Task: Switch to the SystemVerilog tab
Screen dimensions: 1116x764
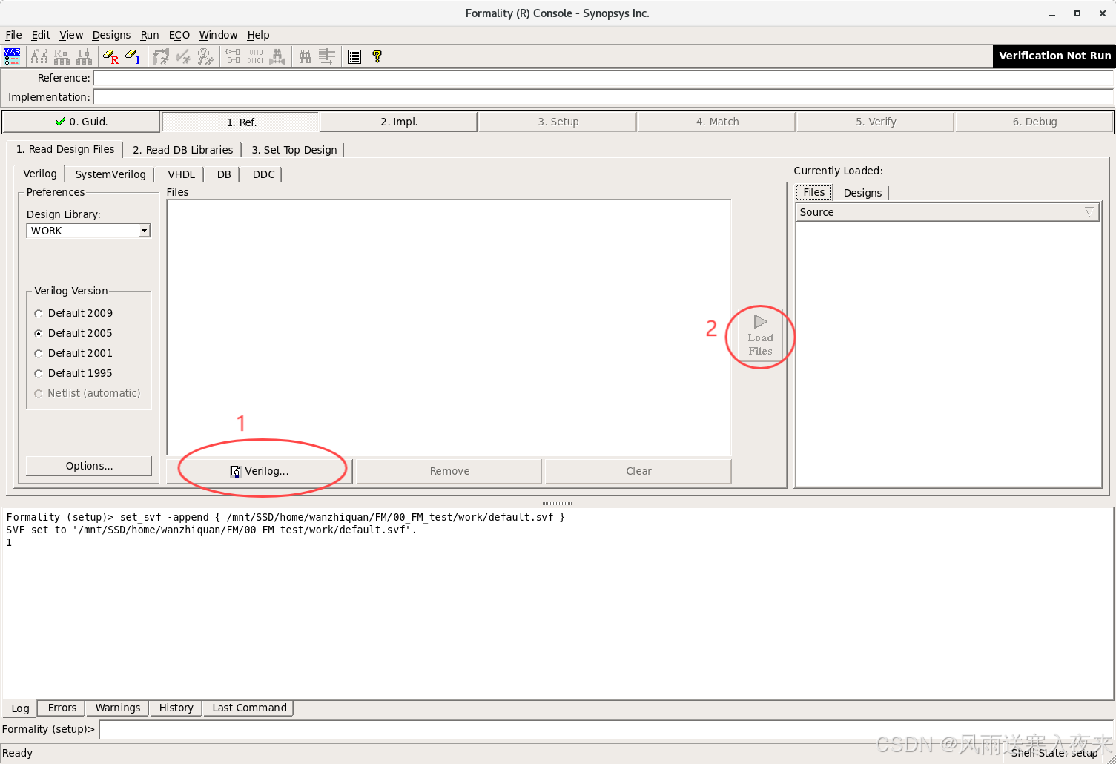Action: [110, 174]
